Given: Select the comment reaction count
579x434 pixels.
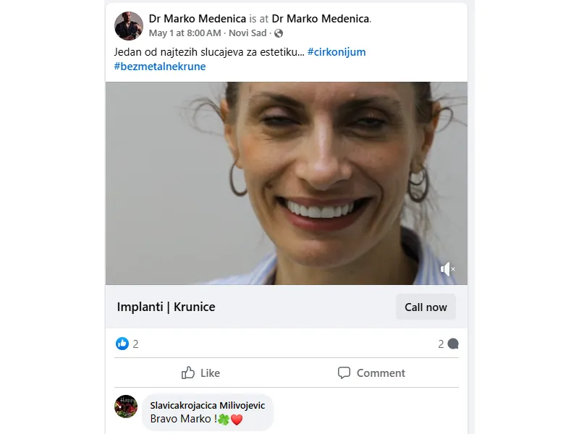Looking at the screenshot, I should click(441, 344).
